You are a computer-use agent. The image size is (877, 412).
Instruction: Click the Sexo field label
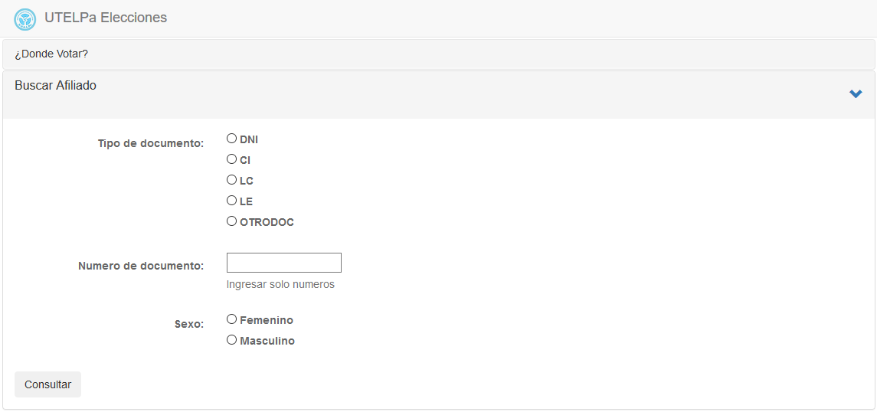click(x=189, y=324)
